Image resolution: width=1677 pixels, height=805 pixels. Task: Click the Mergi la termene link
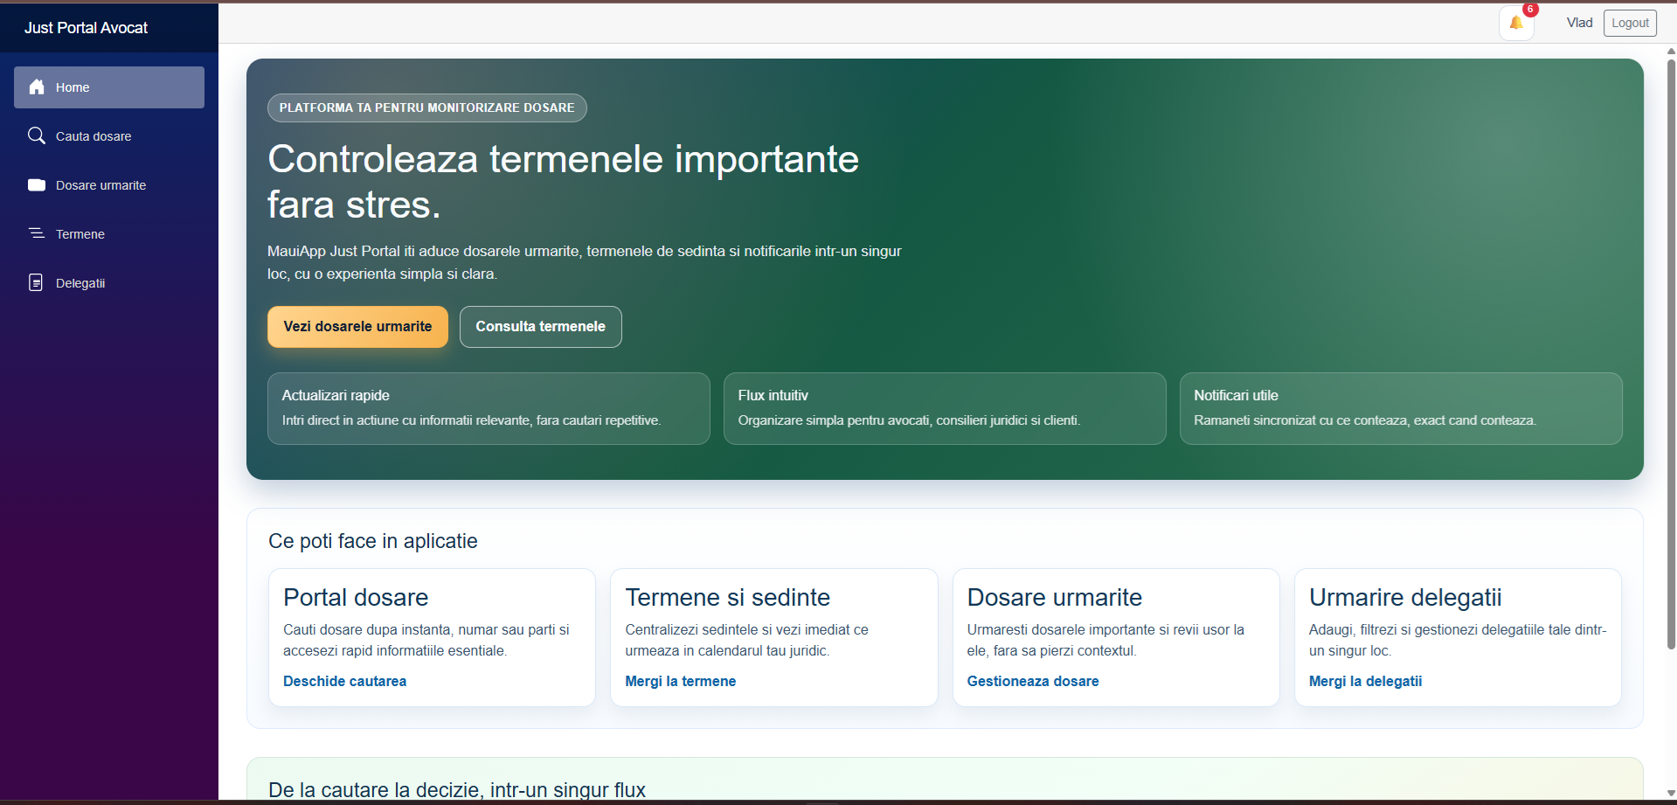(681, 681)
